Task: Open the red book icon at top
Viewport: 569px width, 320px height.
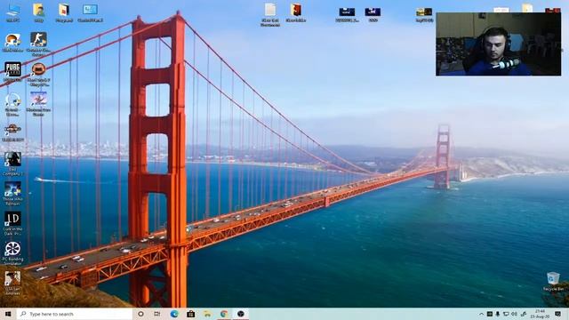Action: coord(296,12)
